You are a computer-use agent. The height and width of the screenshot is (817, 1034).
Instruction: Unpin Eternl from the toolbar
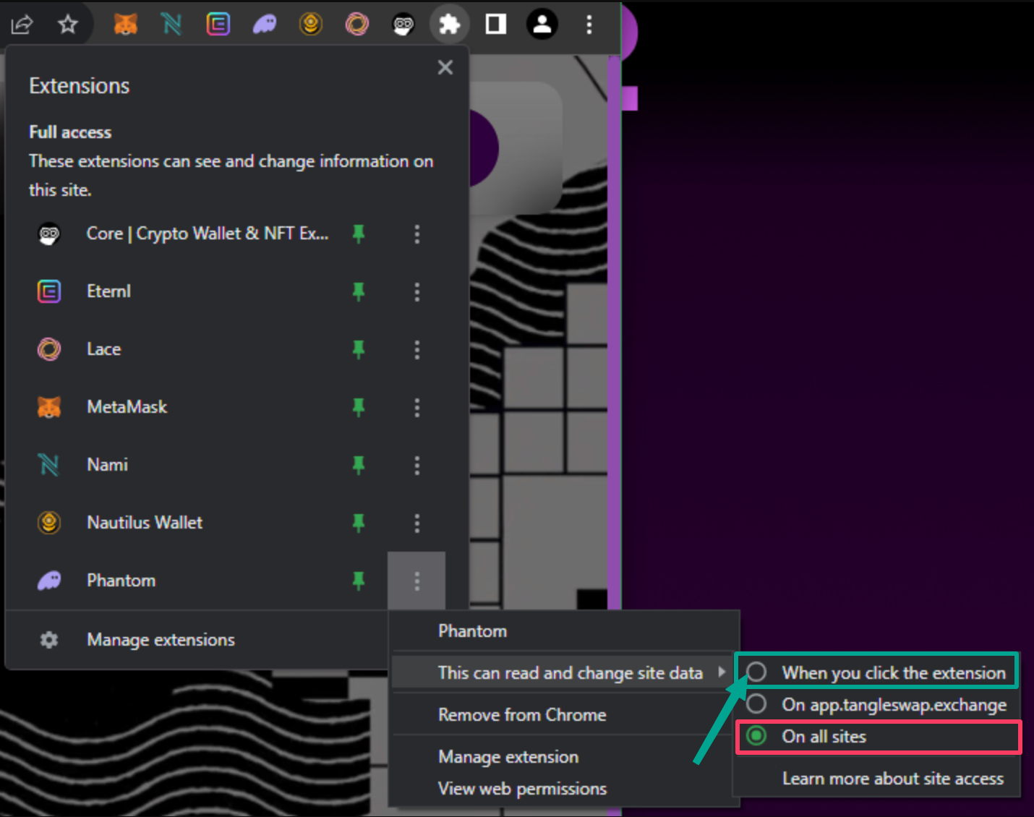point(359,291)
